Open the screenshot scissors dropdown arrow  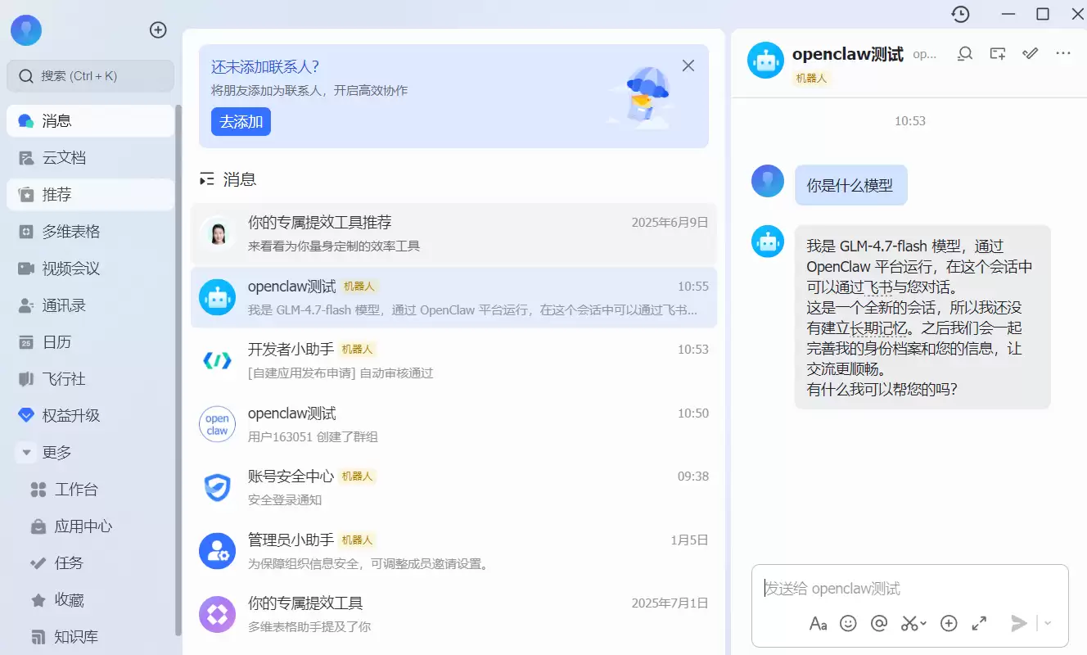coord(924,624)
